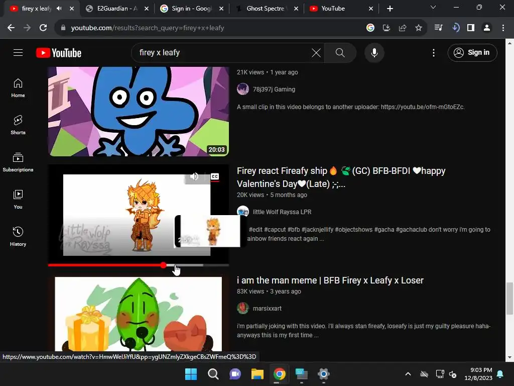Open the Settings gear in the taskbar
This screenshot has height=386, width=514.
click(324, 374)
